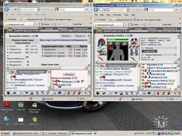Click the equipped helmet item in inventory

[102, 43]
